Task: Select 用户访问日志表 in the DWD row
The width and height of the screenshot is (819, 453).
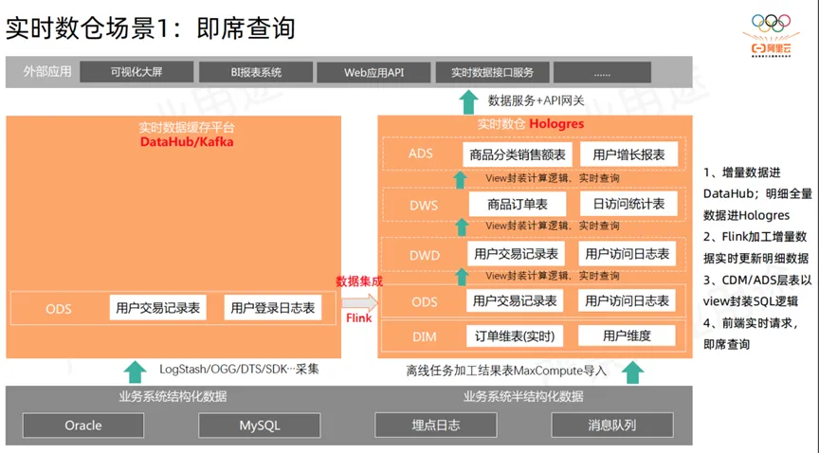Action: click(x=628, y=254)
